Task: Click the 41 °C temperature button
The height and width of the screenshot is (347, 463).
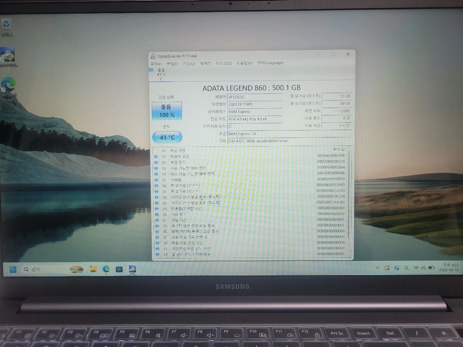Action: pyautogui.click(x=167, y=137)
